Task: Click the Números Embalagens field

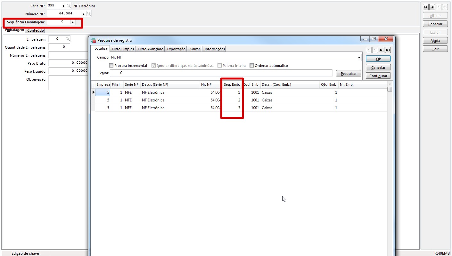Action: pyautogui.click(x=68, y=55)
